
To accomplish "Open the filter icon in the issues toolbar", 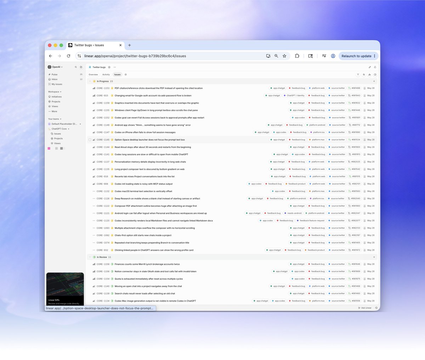I will (x=358, y=75).
